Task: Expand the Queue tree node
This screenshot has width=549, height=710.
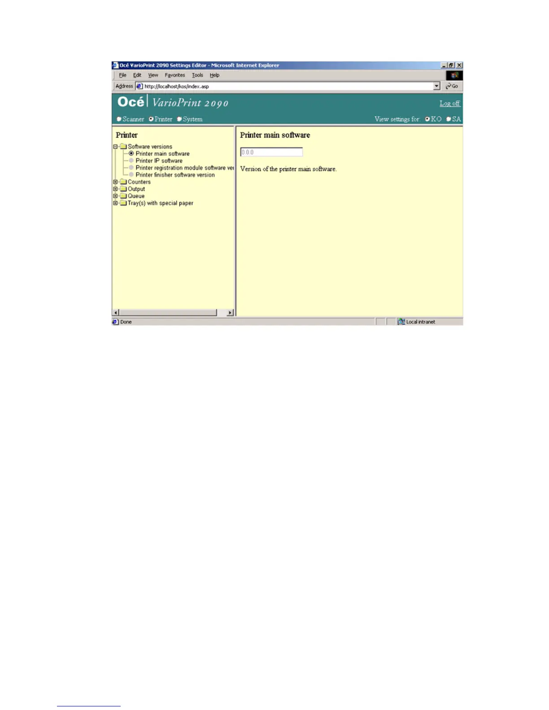Action: click(115, 196)
